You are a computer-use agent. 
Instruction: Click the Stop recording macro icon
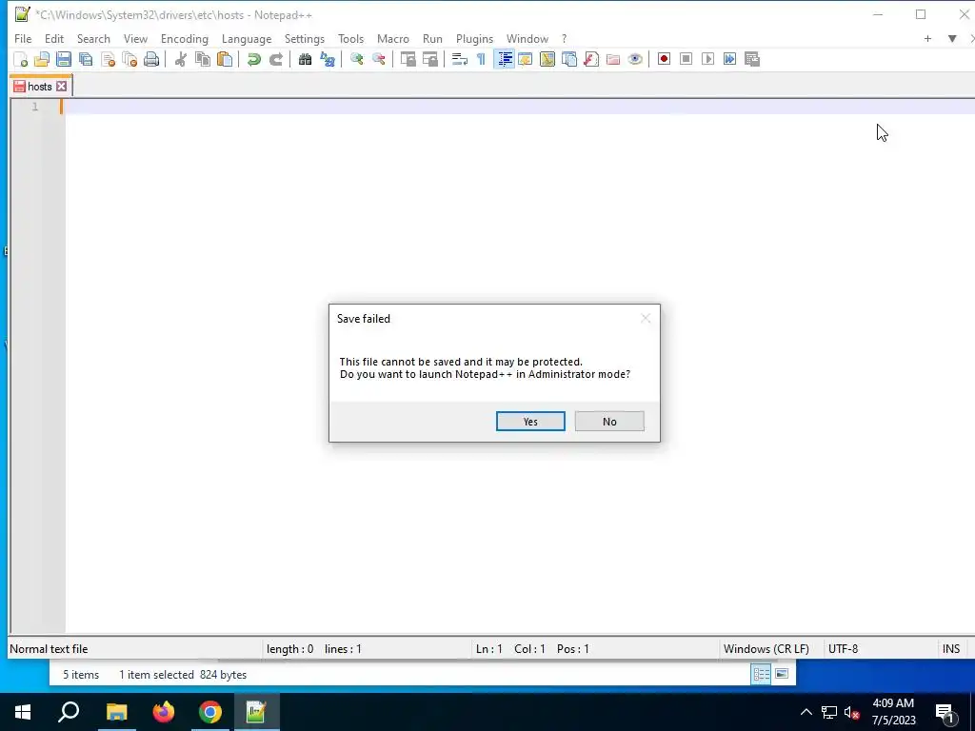(x=686, y=59)
